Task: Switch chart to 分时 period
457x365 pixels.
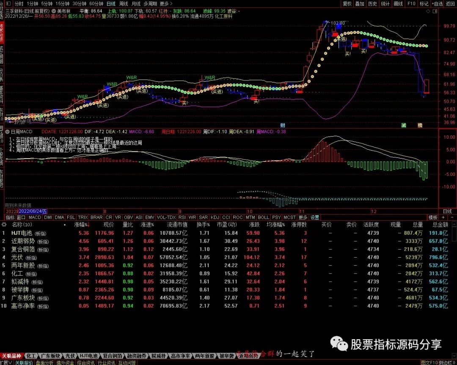Action: pyautogui.click(x=19, y=4)
